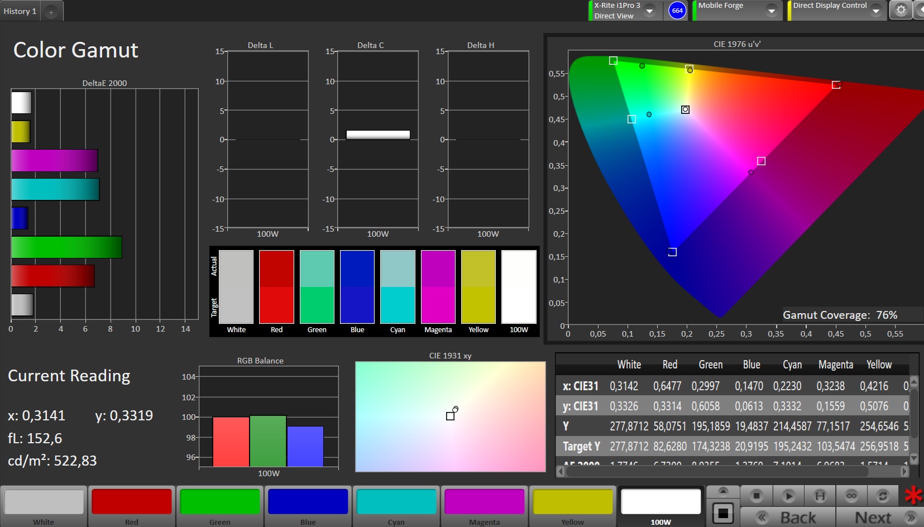Click the continuous read infinity icon
The height and width of the screenshot is (527, 924).
point(851,495)
